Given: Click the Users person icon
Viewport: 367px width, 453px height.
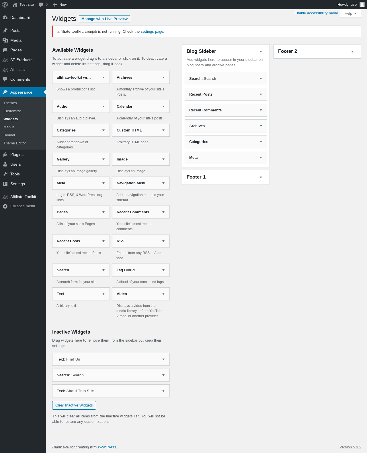Looking at the screenshot, I should (x=5, y=164).
